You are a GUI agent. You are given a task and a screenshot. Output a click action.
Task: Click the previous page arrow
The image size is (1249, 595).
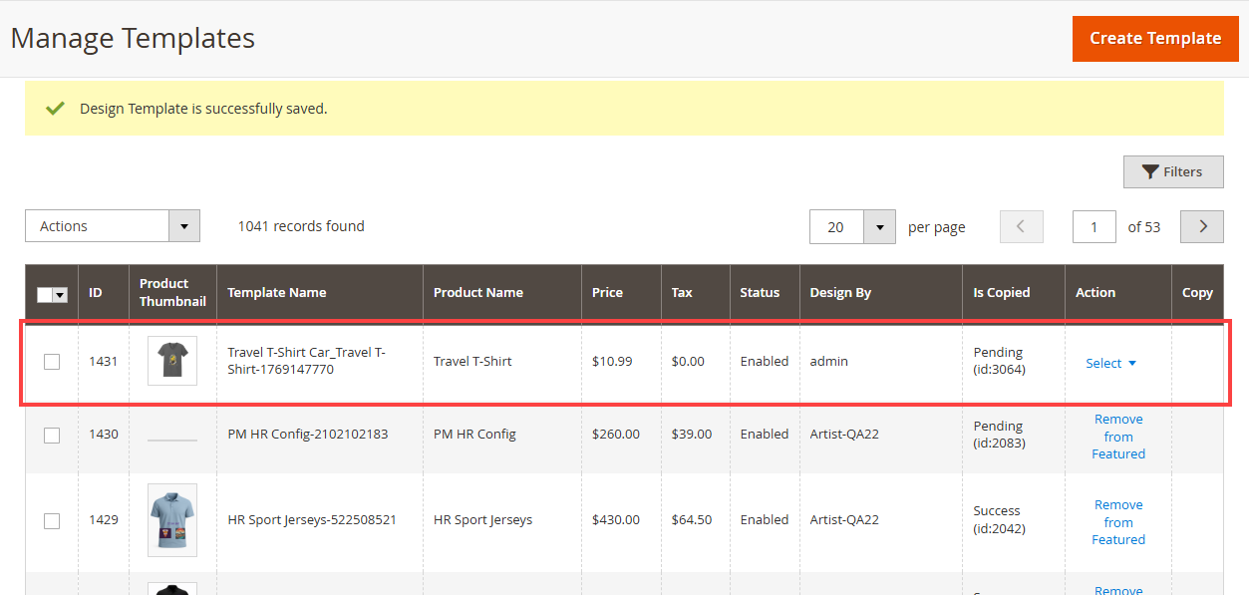click(1021, 226)
